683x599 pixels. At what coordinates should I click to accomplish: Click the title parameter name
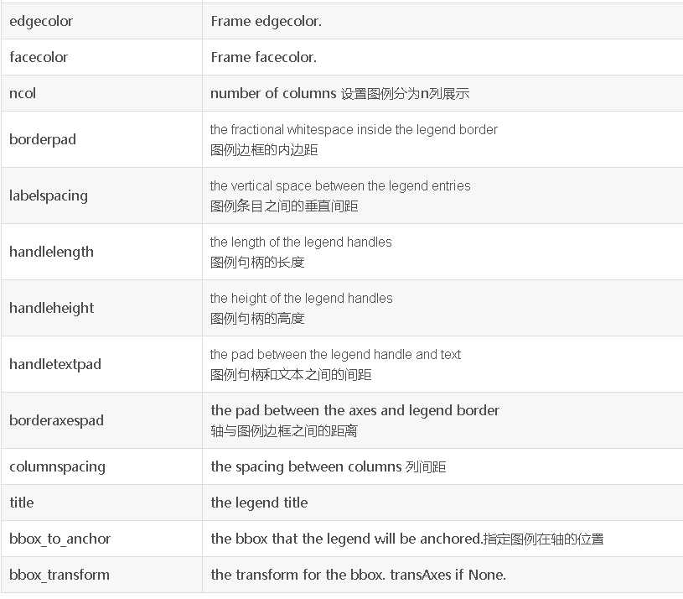[x=21, y=503]
